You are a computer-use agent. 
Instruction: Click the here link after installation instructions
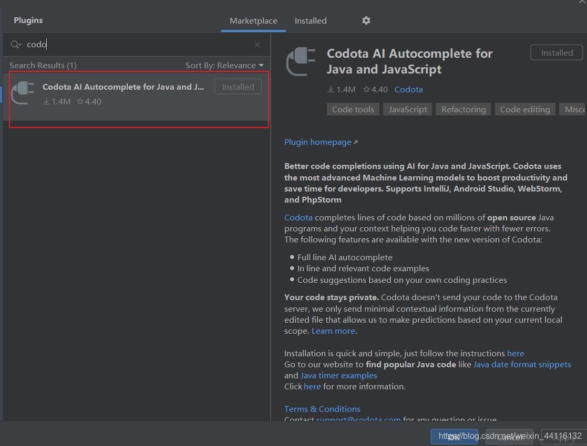point(516,354)
